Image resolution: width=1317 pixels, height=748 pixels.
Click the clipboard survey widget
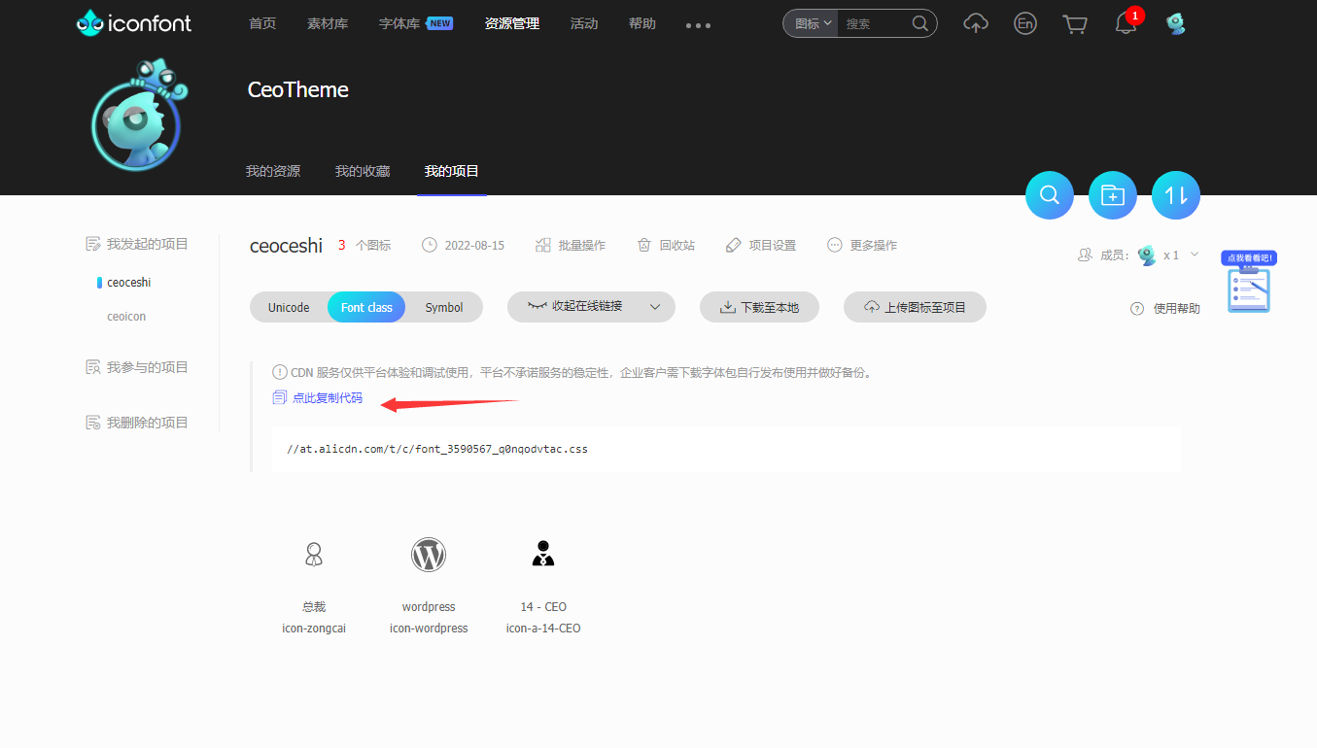(x=1249, y=283)
